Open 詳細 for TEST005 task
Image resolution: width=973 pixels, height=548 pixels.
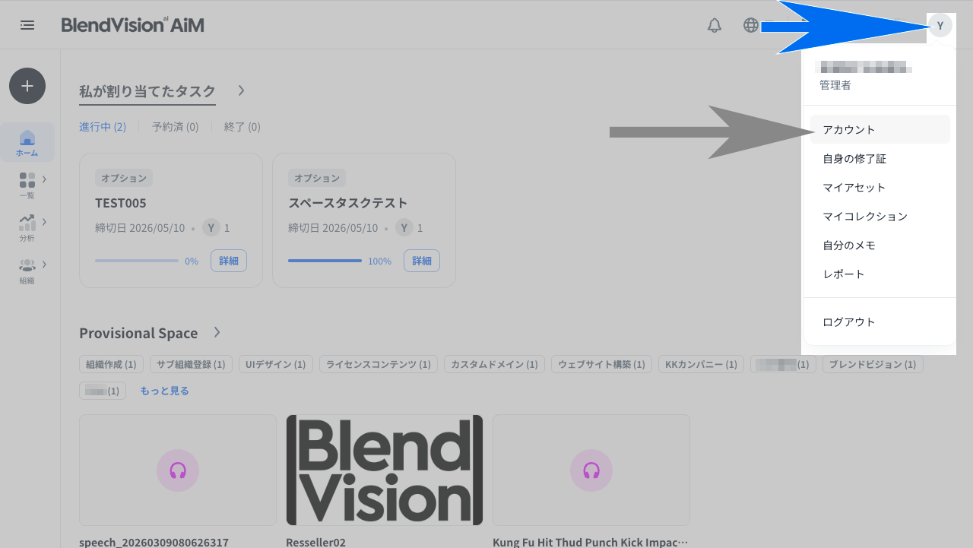point(229,261)
